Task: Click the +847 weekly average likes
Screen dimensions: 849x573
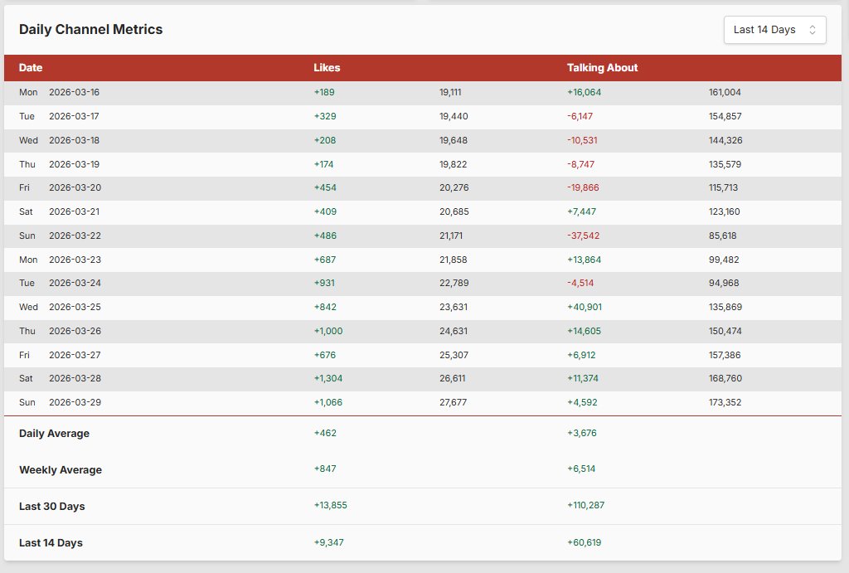Action: click(325, 469)
